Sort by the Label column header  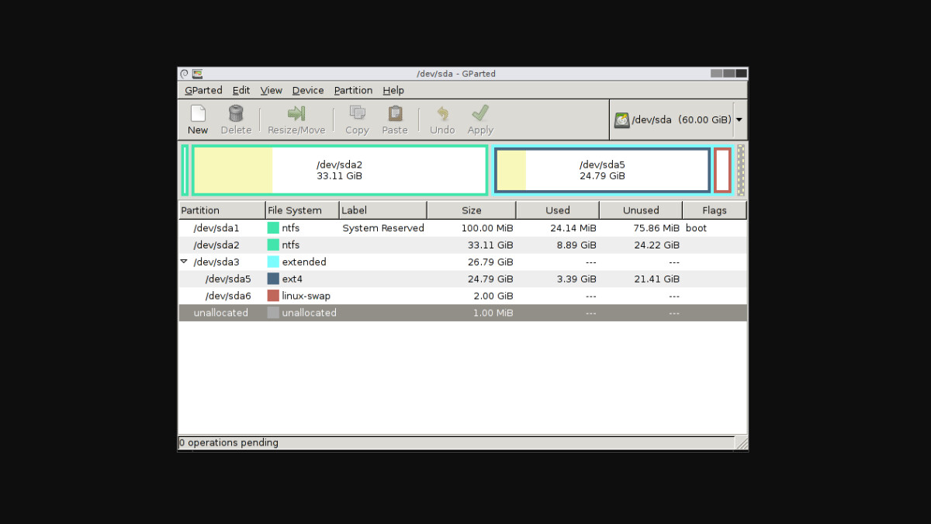tap(383, 210)
